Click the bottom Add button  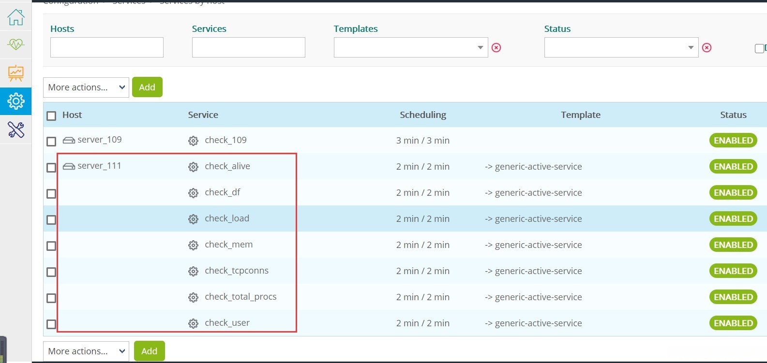pos(149,351)
